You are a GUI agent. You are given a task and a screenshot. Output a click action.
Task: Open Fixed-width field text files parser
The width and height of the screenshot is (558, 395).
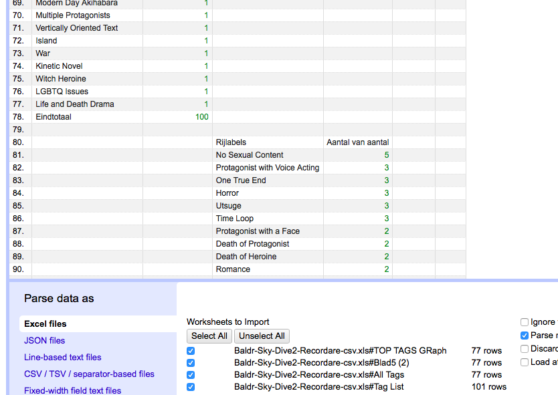tap(72, 390)
